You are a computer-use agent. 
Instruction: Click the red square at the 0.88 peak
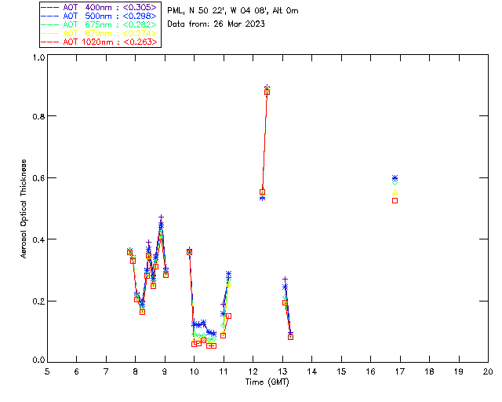(267, 93)
